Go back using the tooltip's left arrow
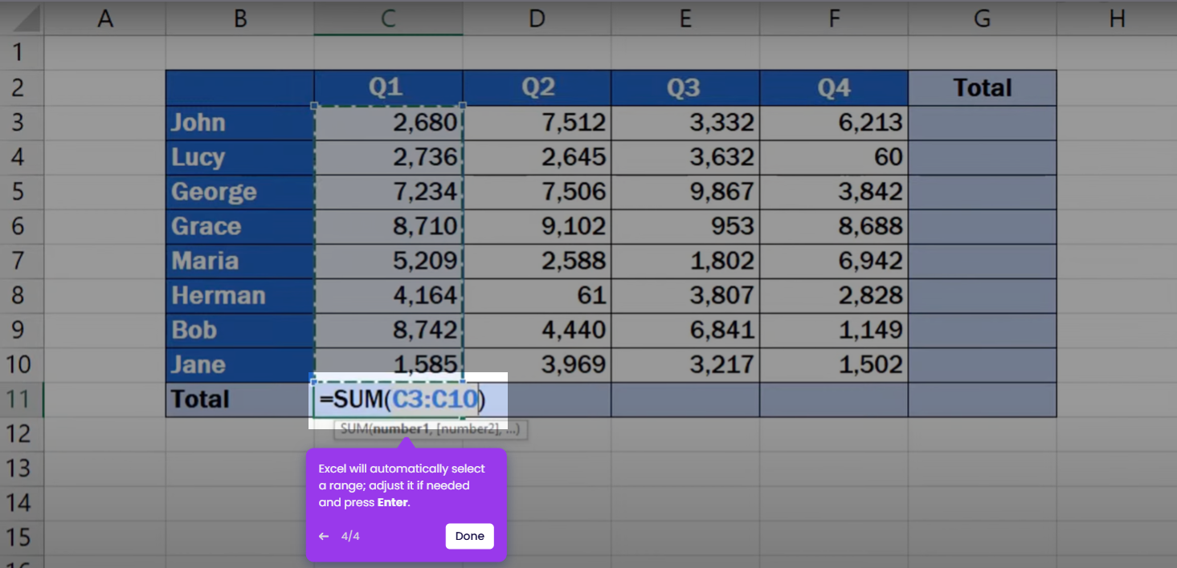 [x=324, y=536]
